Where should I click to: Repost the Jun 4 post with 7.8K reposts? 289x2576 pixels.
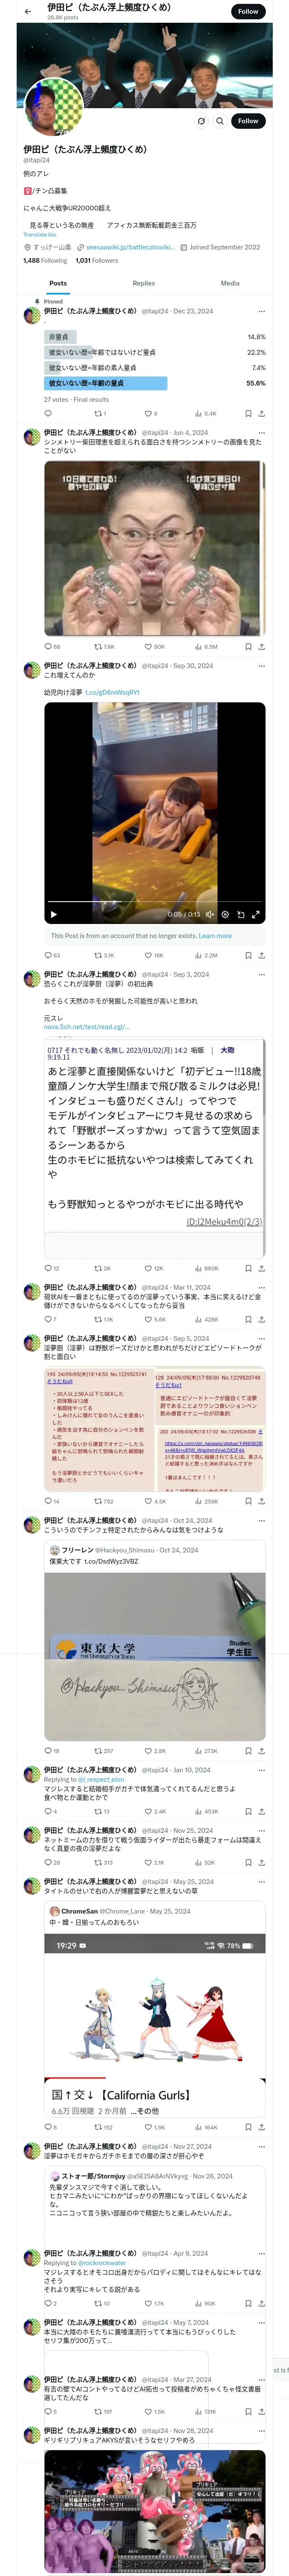point(104,646)
